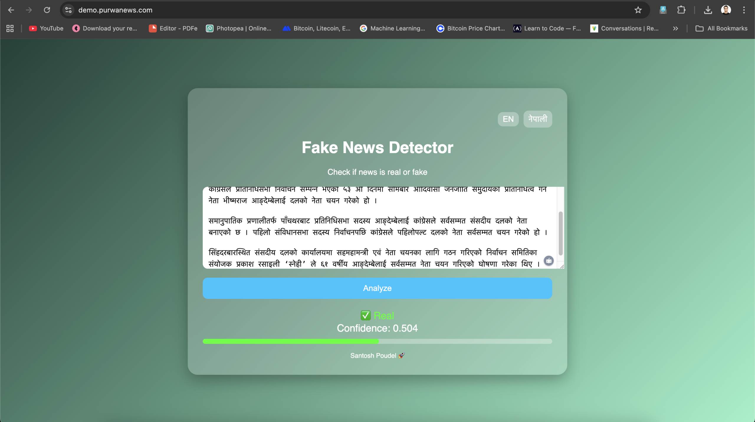Expand hidden bookmarks with the chevron
755x422 pixels.
pyautogui.click(x=675, y=28)
